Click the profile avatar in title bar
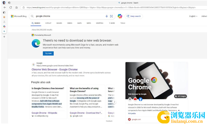 pyautogui.click(x=4, y=3)
